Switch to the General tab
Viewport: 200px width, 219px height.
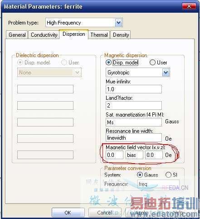click(17, 35)
